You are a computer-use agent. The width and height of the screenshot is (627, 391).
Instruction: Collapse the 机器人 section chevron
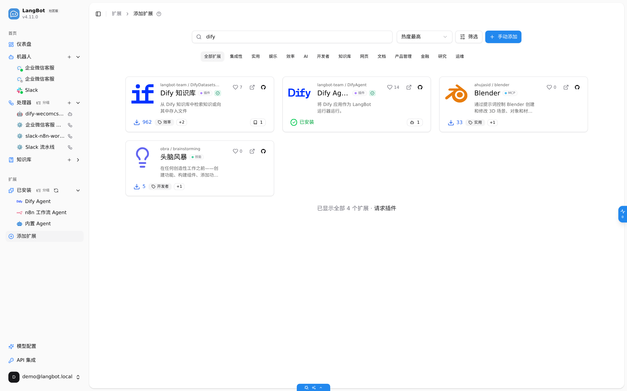tap(78, 57)
